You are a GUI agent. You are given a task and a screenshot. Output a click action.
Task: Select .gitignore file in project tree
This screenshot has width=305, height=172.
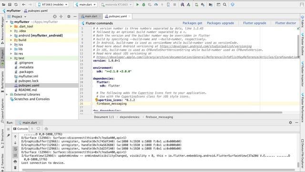[x=26, y=63]
